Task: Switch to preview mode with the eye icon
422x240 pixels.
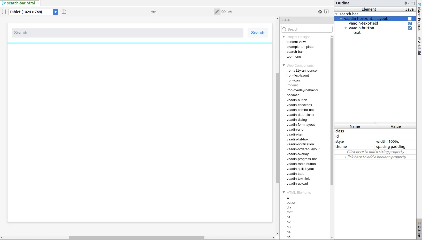Action: pos(230,12)
